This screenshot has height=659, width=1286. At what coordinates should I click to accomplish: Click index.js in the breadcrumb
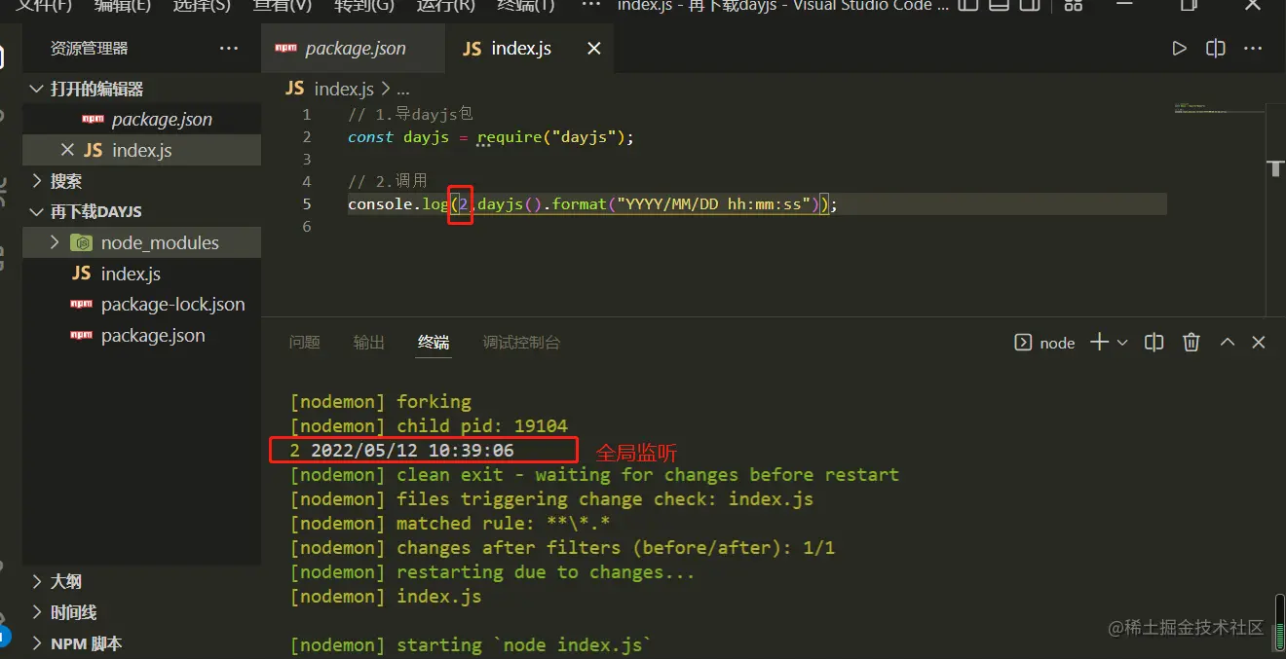point(344,89)
